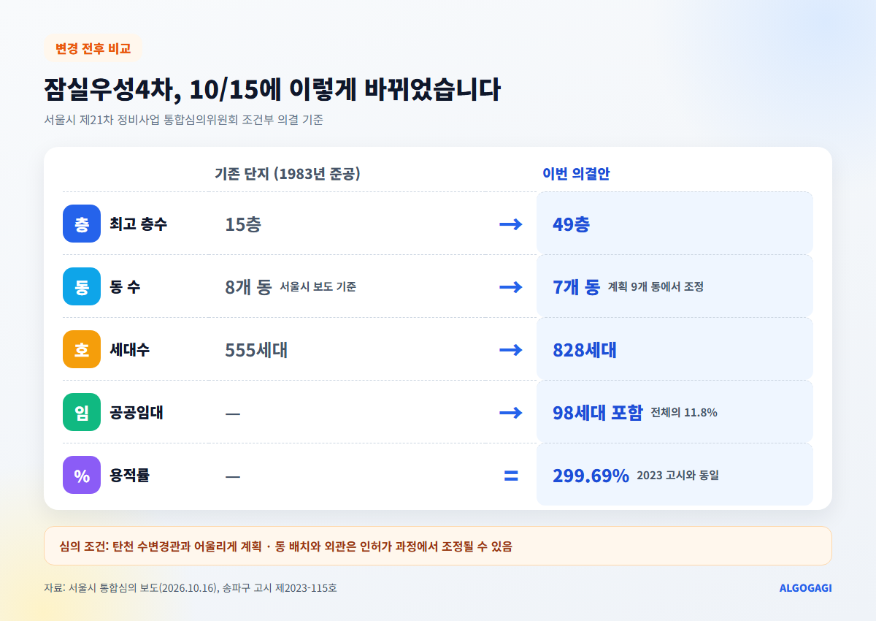Click the 49층 new value
The width and height of the screenshot is (876, 621).
coord(571,224)
